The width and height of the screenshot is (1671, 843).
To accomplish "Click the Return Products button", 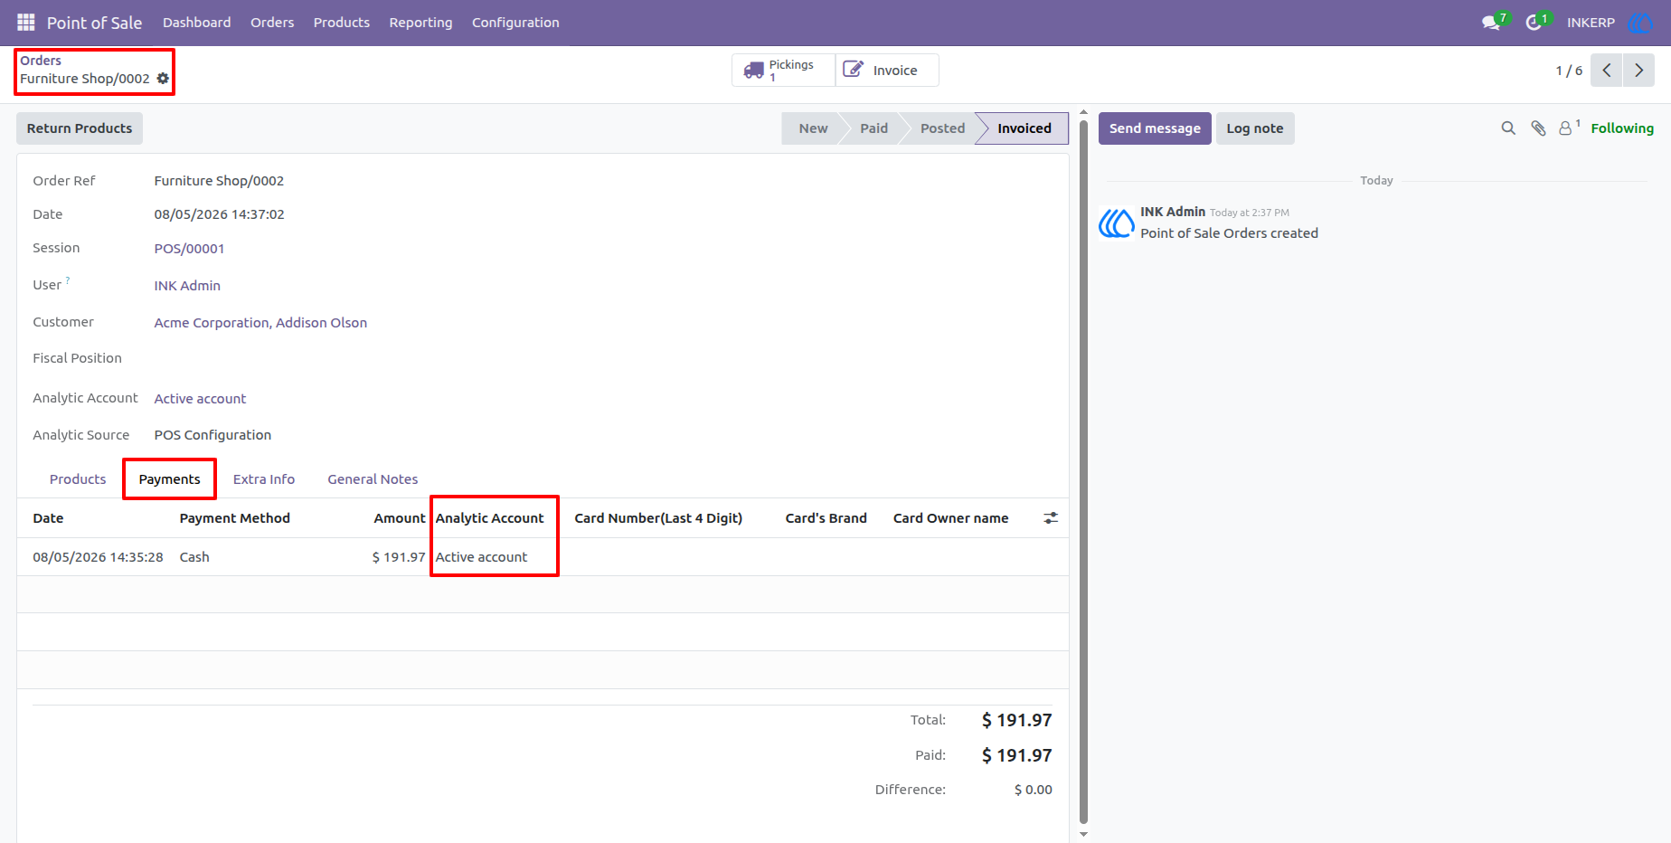I will coord(80,128).
